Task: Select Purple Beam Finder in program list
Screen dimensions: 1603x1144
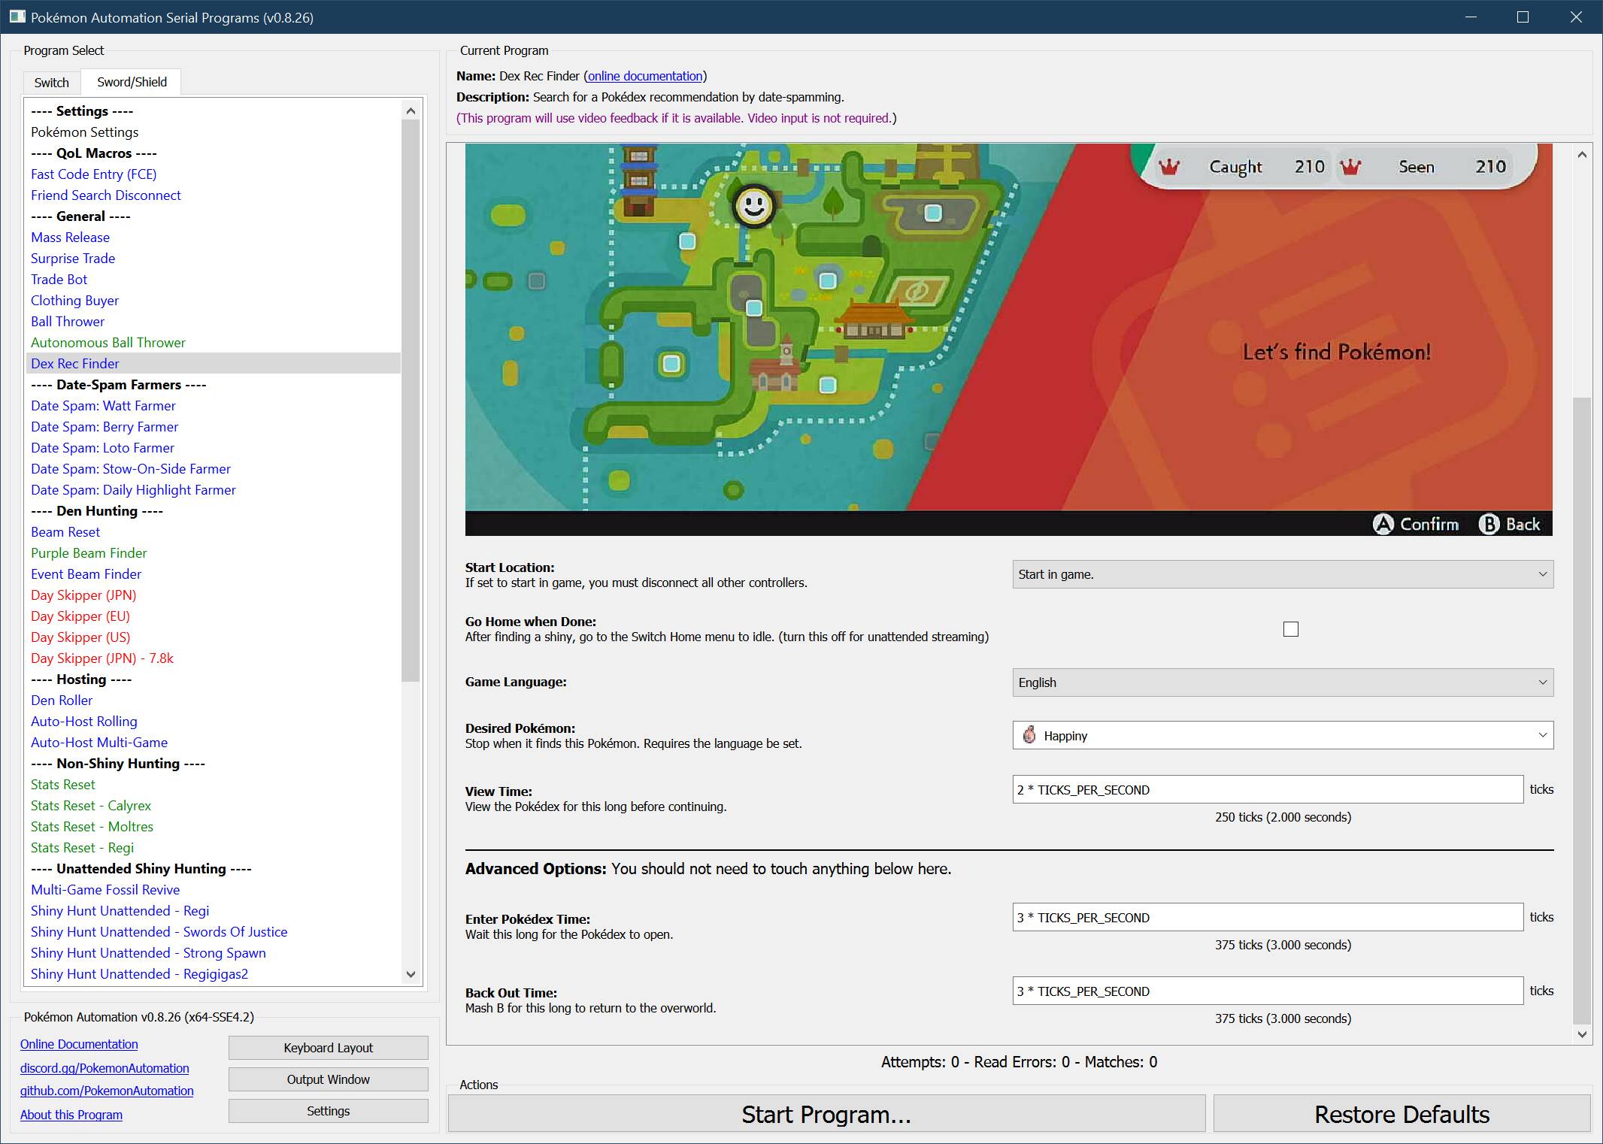Action: (89, 552)
